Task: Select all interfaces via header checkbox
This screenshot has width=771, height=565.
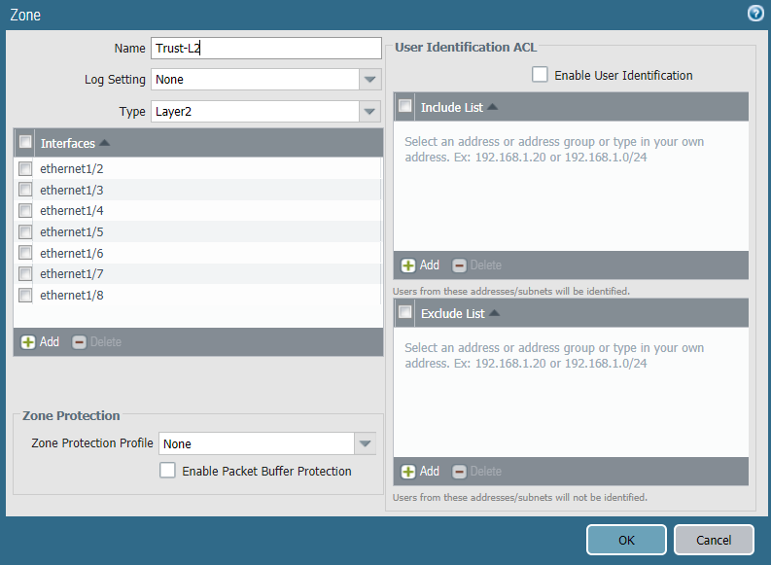Action: (x=25, y=142)
